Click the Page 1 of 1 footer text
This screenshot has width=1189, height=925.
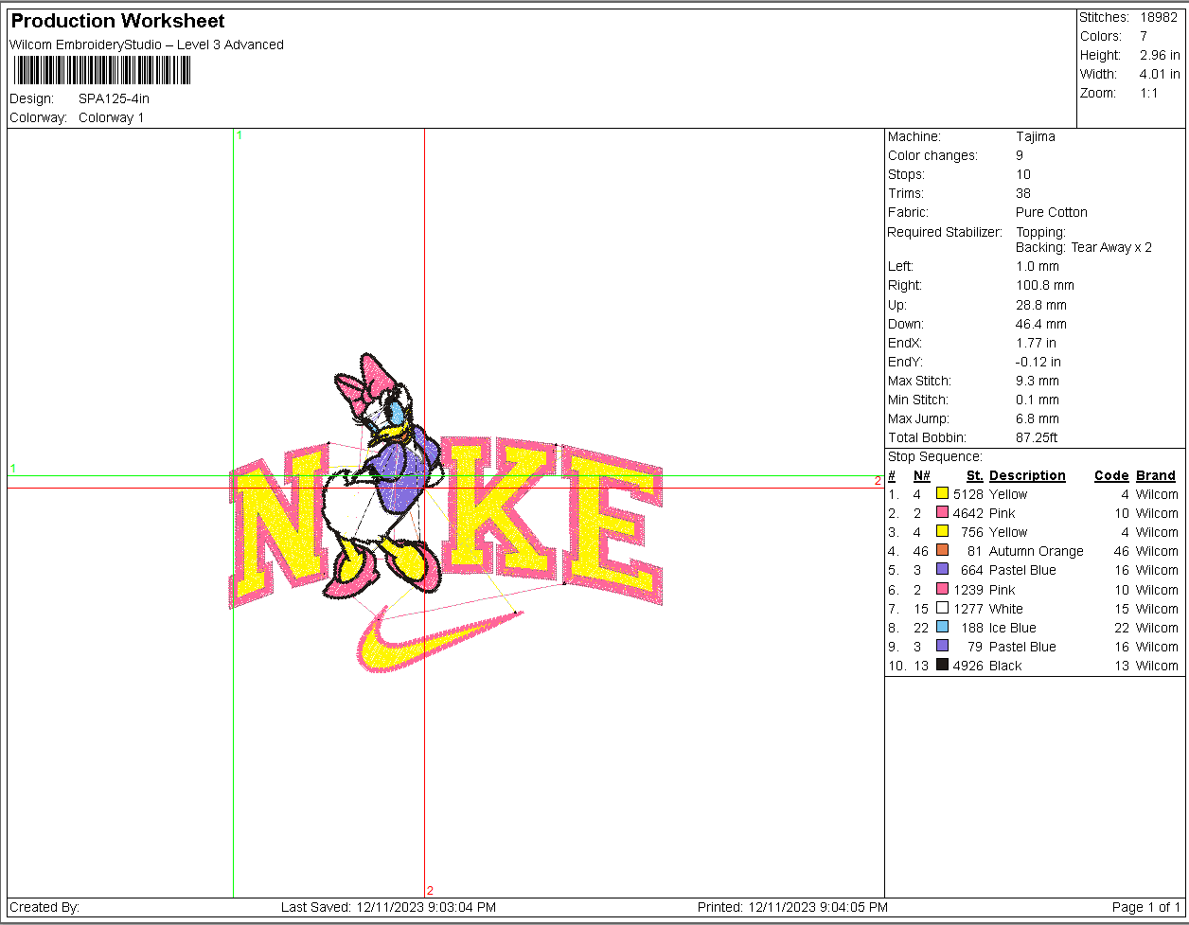click(1146, 907)
